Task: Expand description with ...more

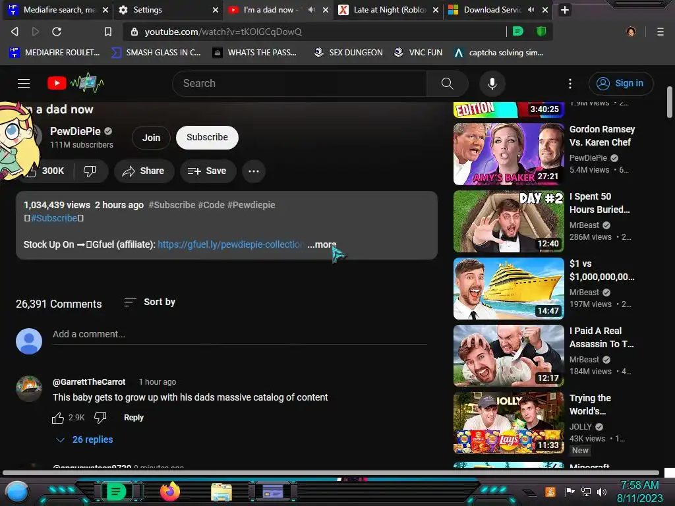Action: [x=322, y=244]
